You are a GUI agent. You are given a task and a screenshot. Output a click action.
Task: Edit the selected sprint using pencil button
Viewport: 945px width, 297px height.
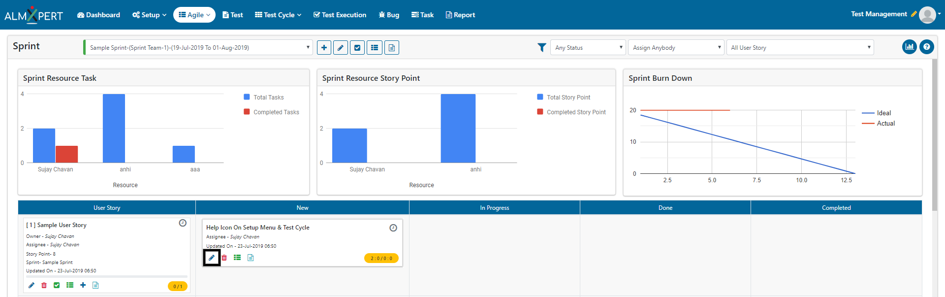341,48
